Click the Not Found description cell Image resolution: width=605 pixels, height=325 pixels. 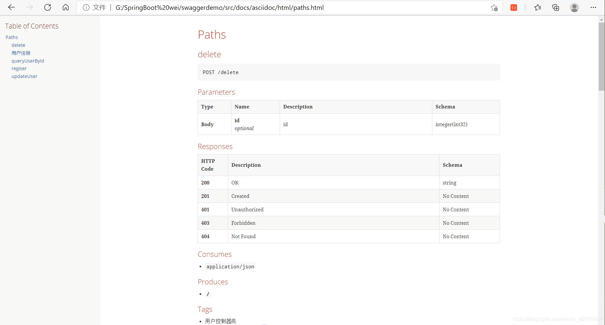click(x=334, y=236)
